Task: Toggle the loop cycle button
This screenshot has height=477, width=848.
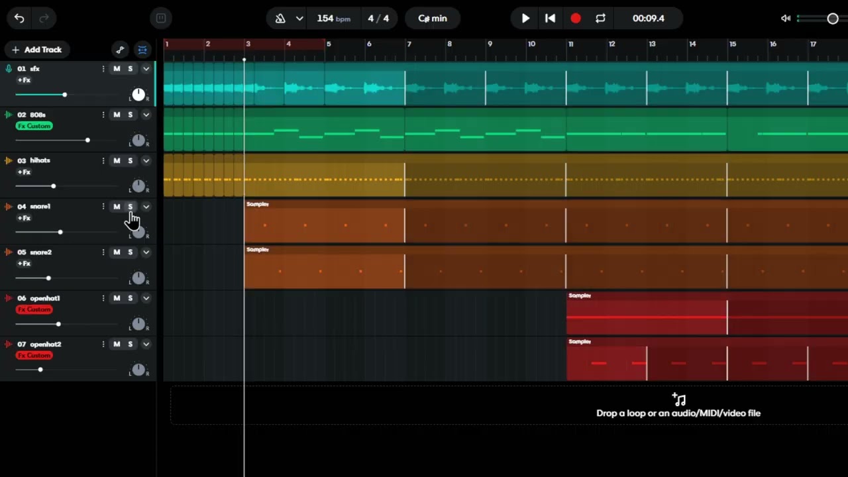Action: click(600, 19)
